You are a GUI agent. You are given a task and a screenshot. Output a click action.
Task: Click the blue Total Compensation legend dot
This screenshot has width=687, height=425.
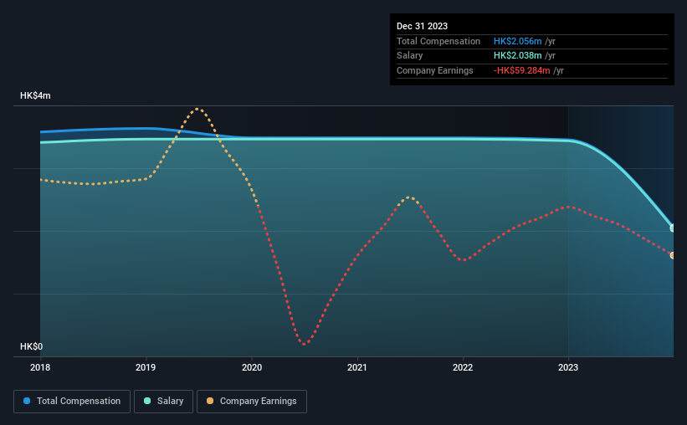pyautogui.click(x=27, y=401)
